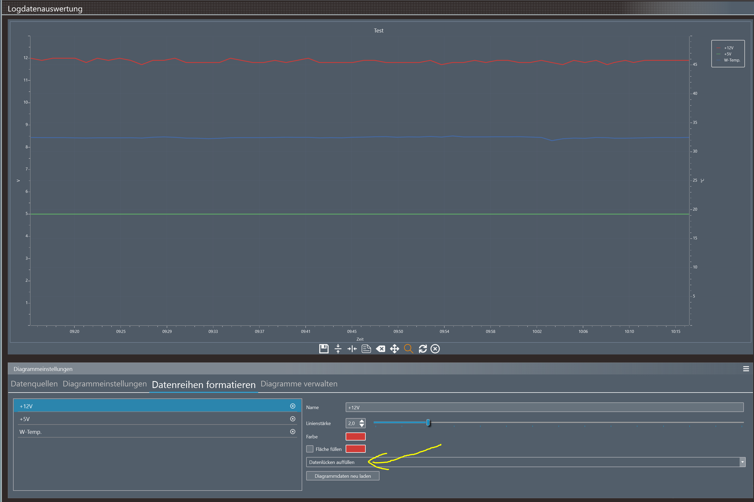The image size is (754, 502).
Task: Increase Linienstärke with up stepper arrow
Action: click(362, 421)
